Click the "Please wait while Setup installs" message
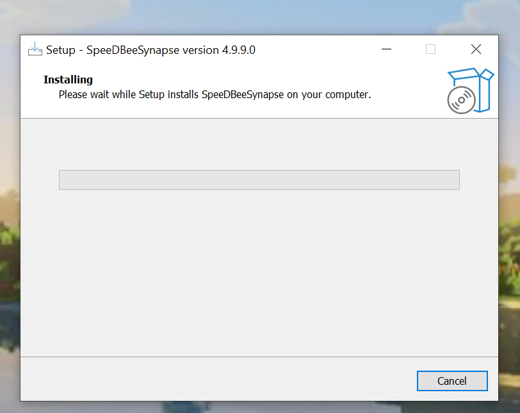 (215, 95)
